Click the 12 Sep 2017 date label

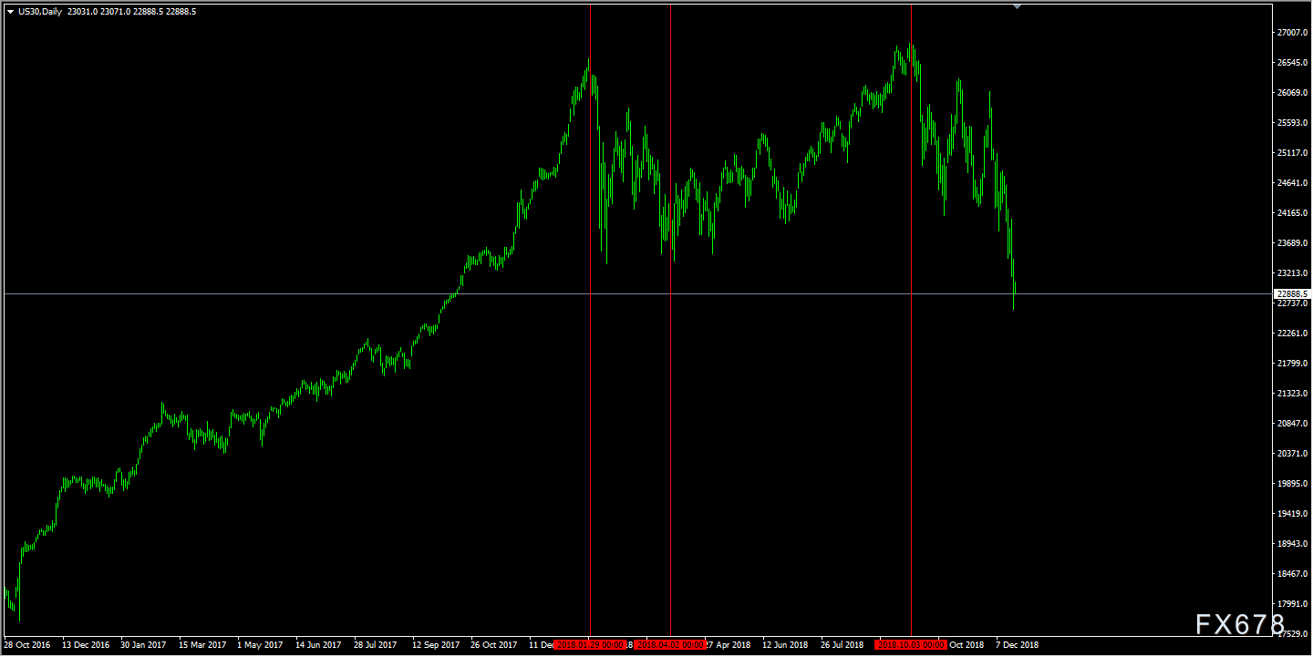click(x=436, y=645)
